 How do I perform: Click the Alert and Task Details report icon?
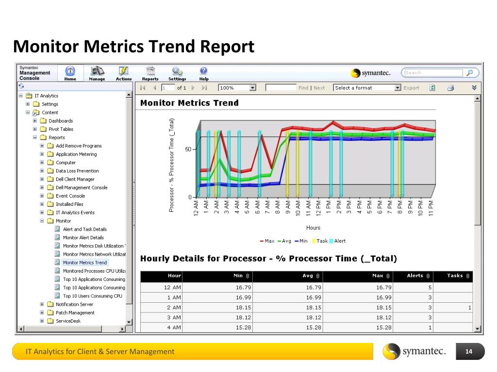pyautogui.click(x=57, y=229)
